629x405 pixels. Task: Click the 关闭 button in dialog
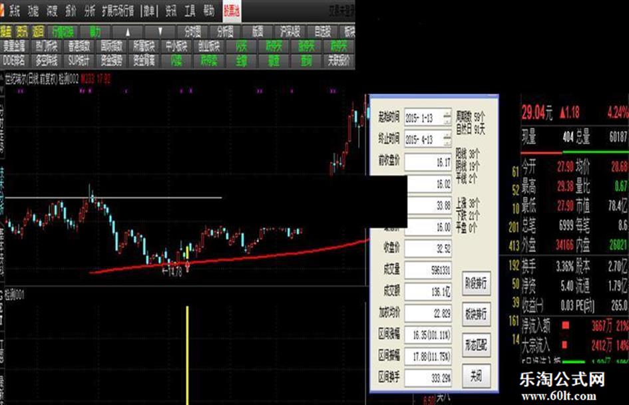(x=476, y=376)
